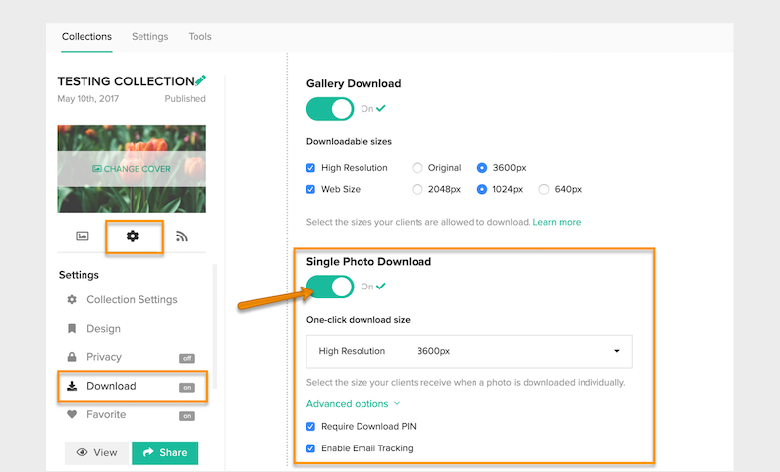The height and width of the screenshot is (472, 780).
Task: Click the pencil icon beside Testing Collection title
Action: (200, 80)
